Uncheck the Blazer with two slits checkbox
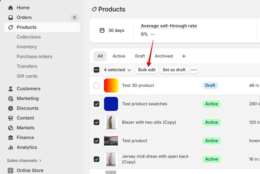 coord(97,122)
